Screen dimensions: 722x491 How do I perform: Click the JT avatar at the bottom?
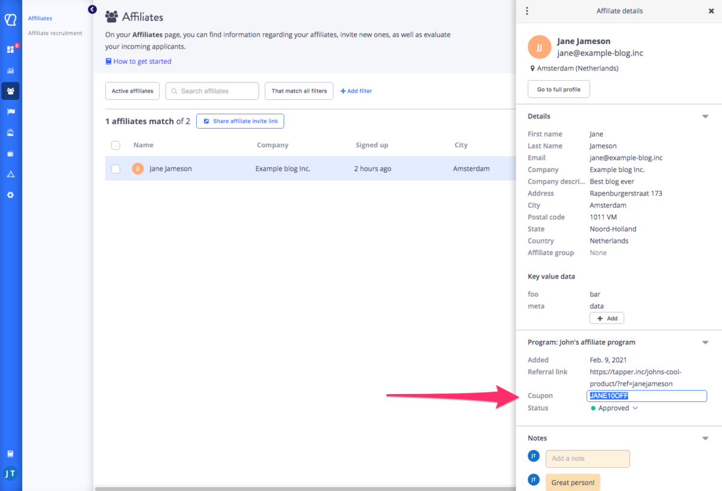click(x=10, y=474)
